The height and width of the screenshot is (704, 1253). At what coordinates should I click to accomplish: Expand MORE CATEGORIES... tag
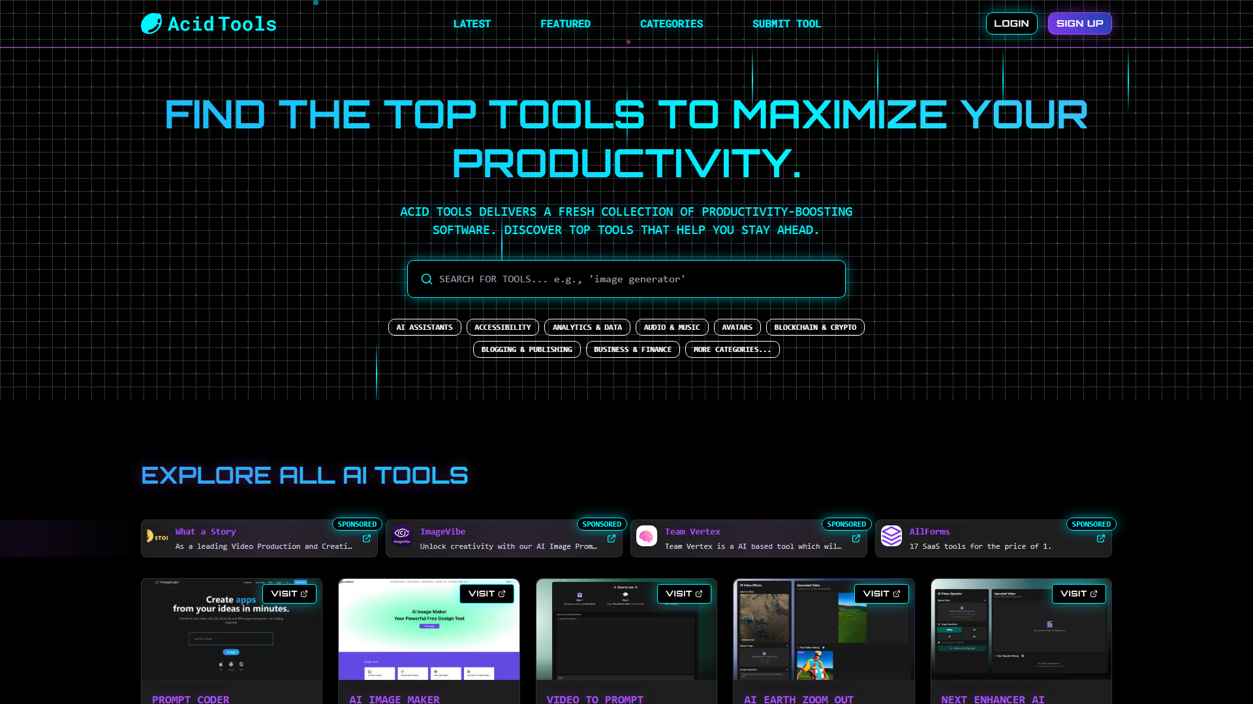(x=732, y=349)
